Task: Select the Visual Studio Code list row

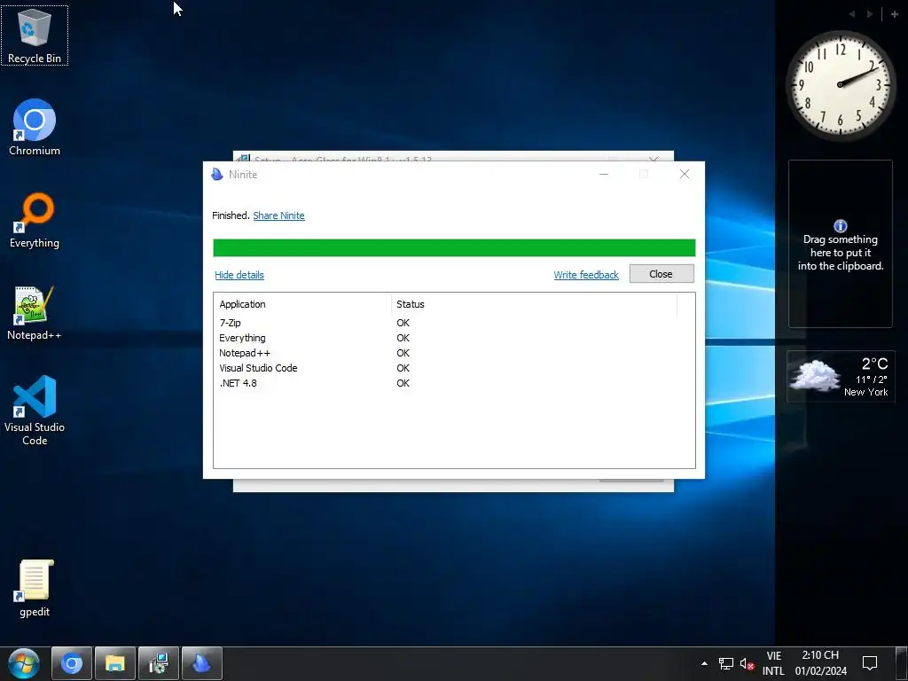Action: tap(447, 368)
